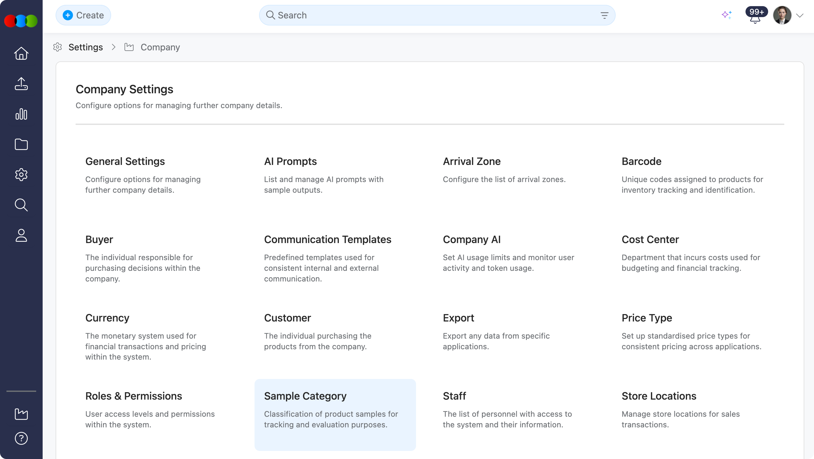Screen dimensions: 814x459
Task: Click the user avatar photo
Action: tap(782, 15)
